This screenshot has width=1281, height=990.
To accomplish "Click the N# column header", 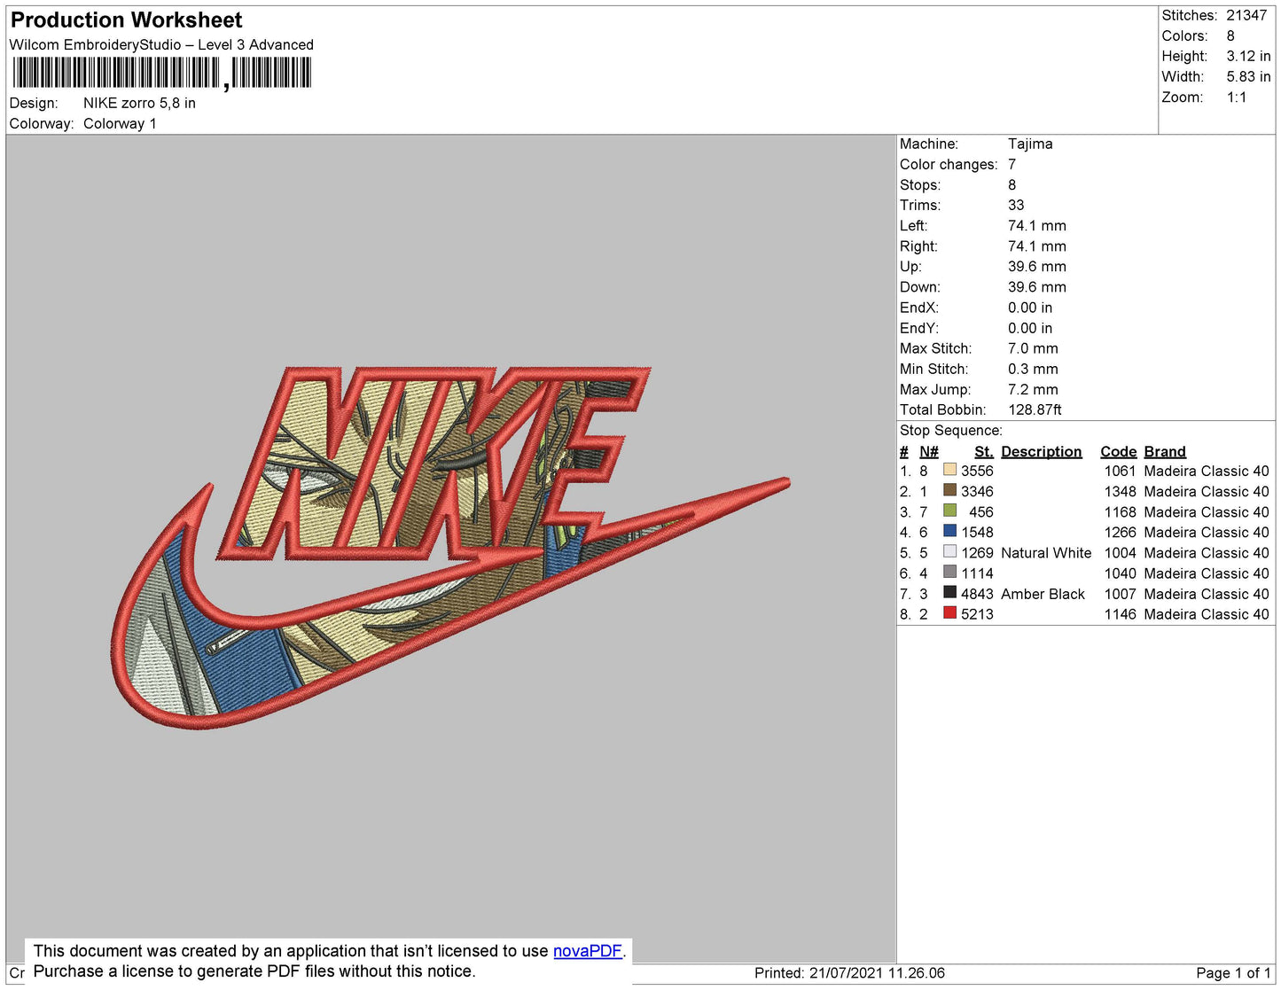I will 928,451.
